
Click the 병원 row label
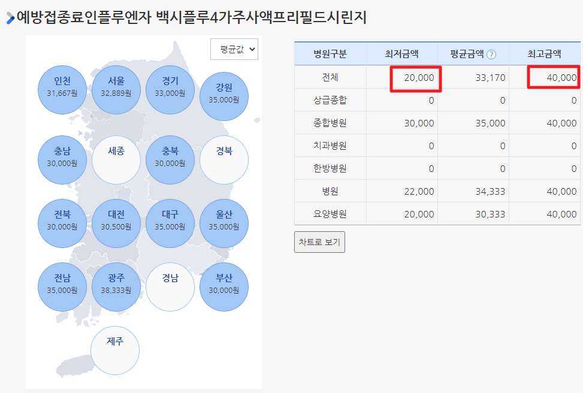point(330,191)
